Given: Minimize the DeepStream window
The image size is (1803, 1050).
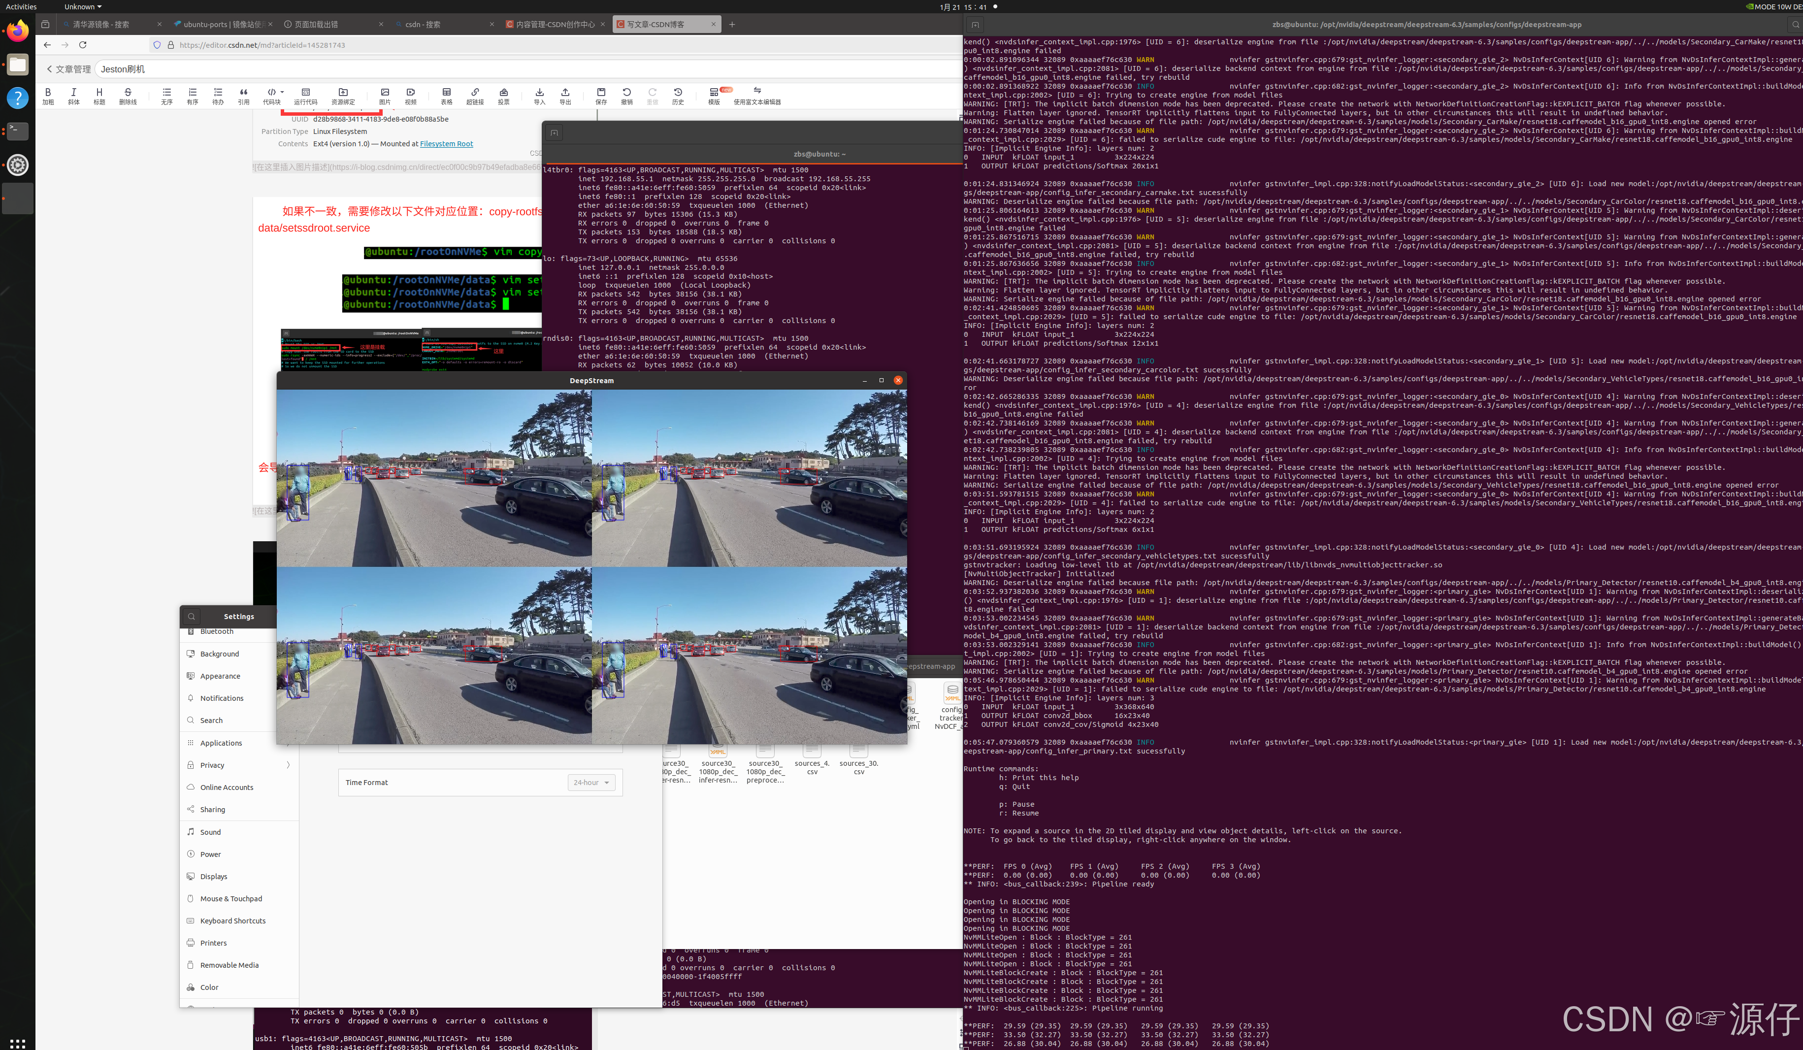Looking at the screenshot, I should click(x=864, y=381).
